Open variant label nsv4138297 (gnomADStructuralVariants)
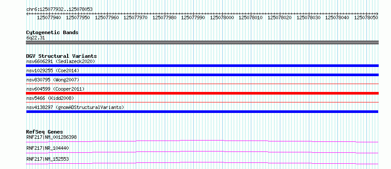 pos(75,107)
